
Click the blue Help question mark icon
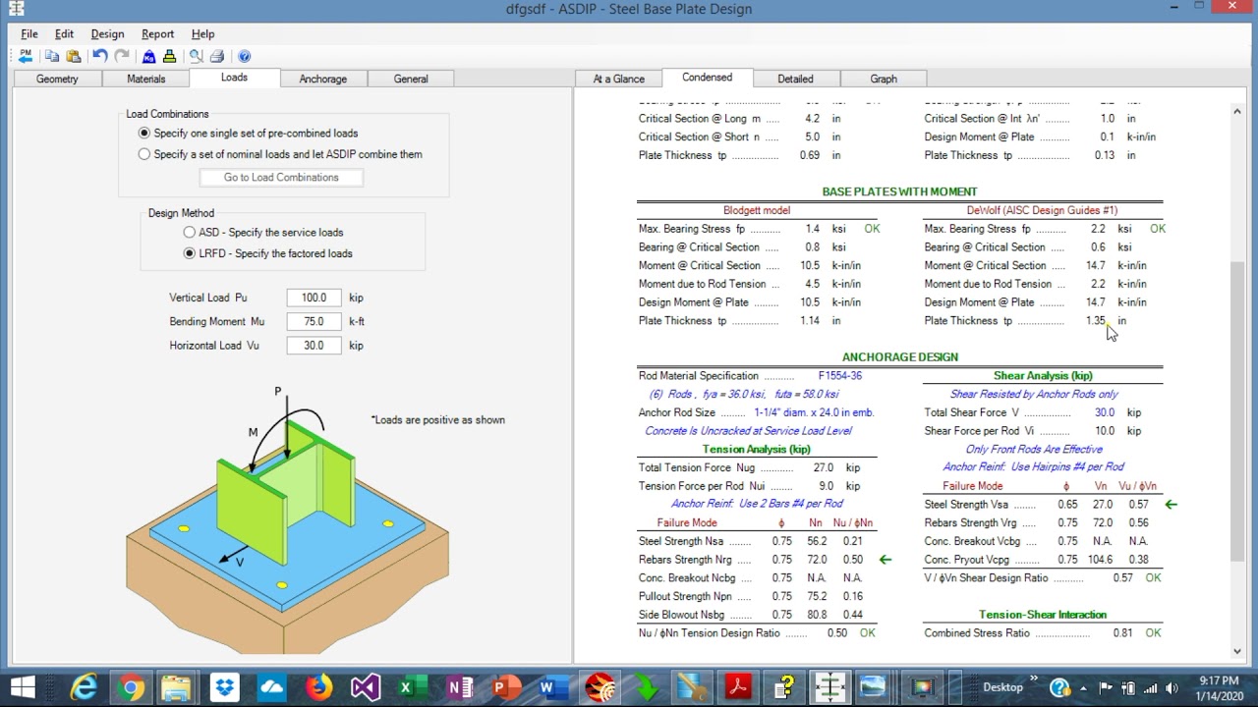pos(244,56)
